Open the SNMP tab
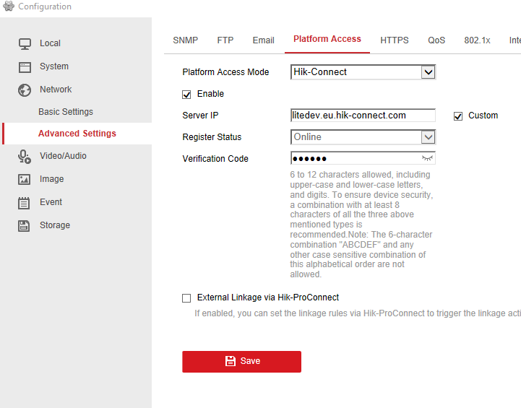This screenshot has height=408, width=521. (185, 40)
